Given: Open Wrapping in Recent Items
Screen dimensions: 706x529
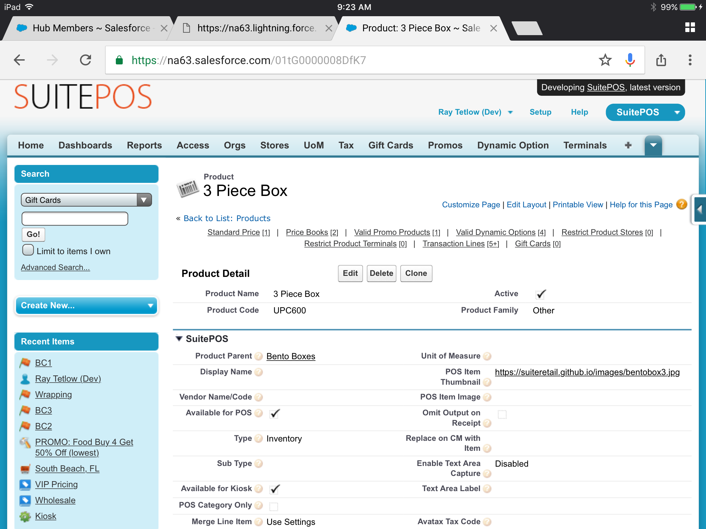Looking at the screenshot, I should 53,395.
